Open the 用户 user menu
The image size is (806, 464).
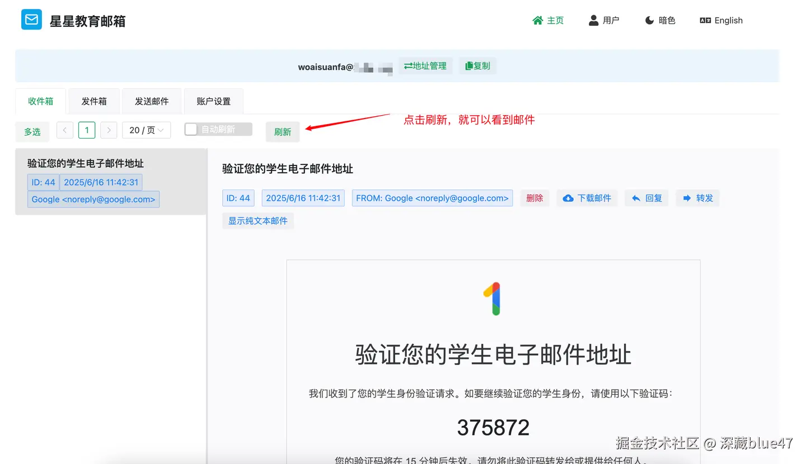tap(604, 21)
